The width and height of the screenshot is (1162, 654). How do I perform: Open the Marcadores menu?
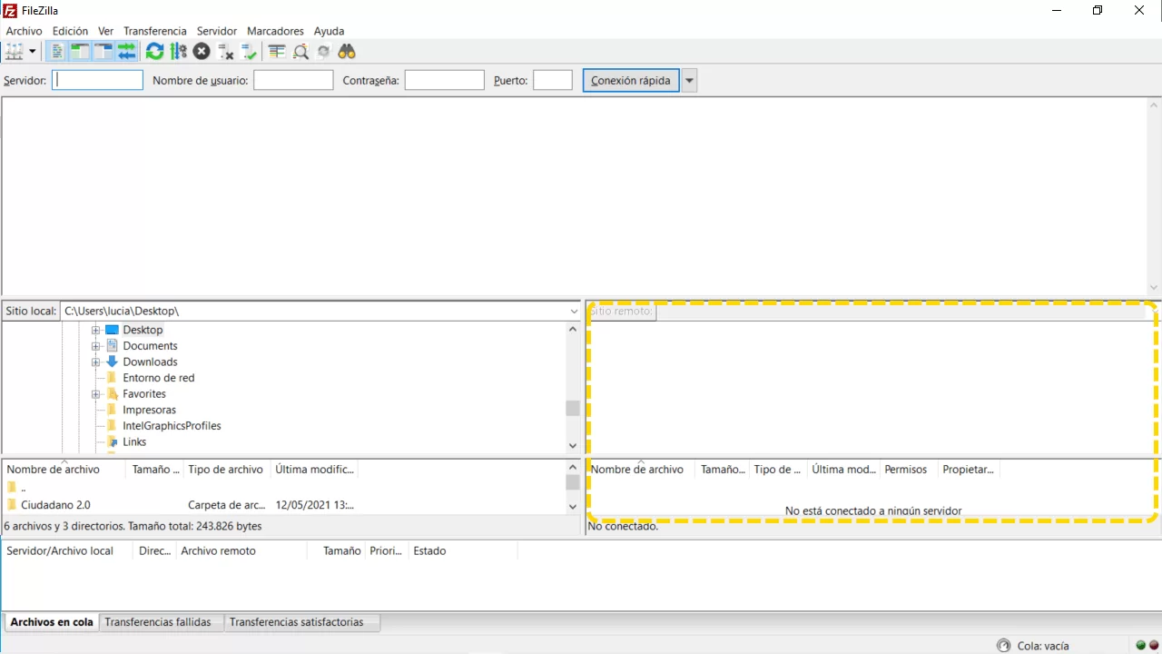[275, 31]
